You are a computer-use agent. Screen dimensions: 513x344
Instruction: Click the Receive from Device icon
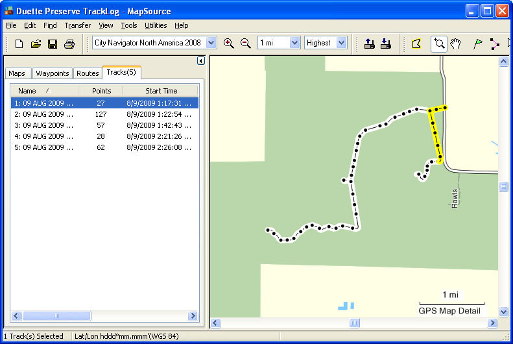click(x=386, y=43)
